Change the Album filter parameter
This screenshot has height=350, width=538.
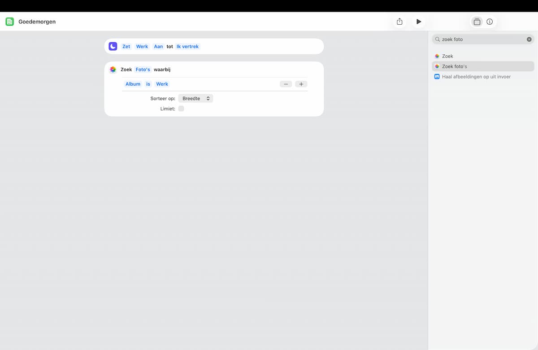[x=133, y=84]
